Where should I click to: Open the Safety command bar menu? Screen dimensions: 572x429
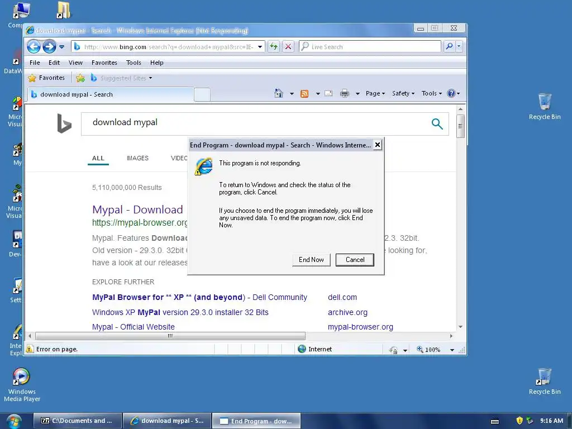403,93
